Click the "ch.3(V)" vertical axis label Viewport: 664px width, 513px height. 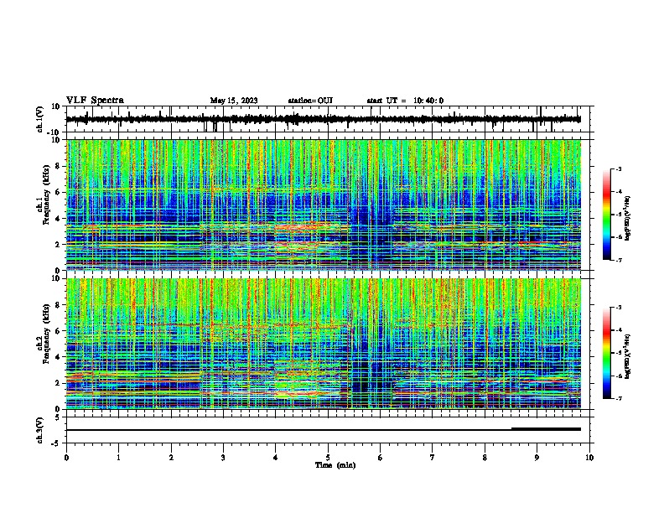40,430
